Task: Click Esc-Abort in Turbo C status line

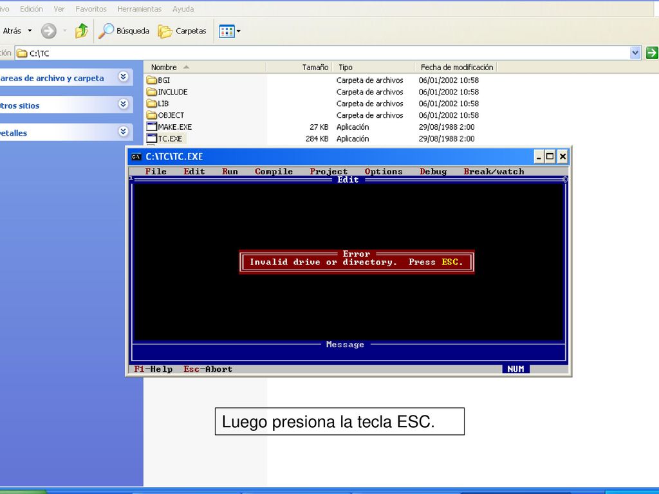Action: 208,369
